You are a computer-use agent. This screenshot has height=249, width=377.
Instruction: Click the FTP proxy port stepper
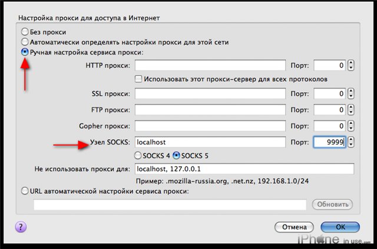pyautogui.click(x=351, y=110)
